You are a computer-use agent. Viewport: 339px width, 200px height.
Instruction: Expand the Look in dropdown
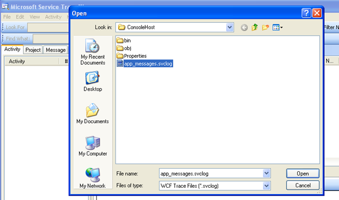tap(229, 27)
